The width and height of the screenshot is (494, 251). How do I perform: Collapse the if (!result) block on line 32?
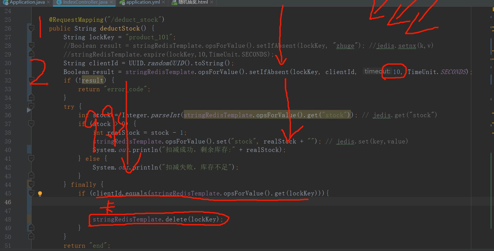[31, 80]
